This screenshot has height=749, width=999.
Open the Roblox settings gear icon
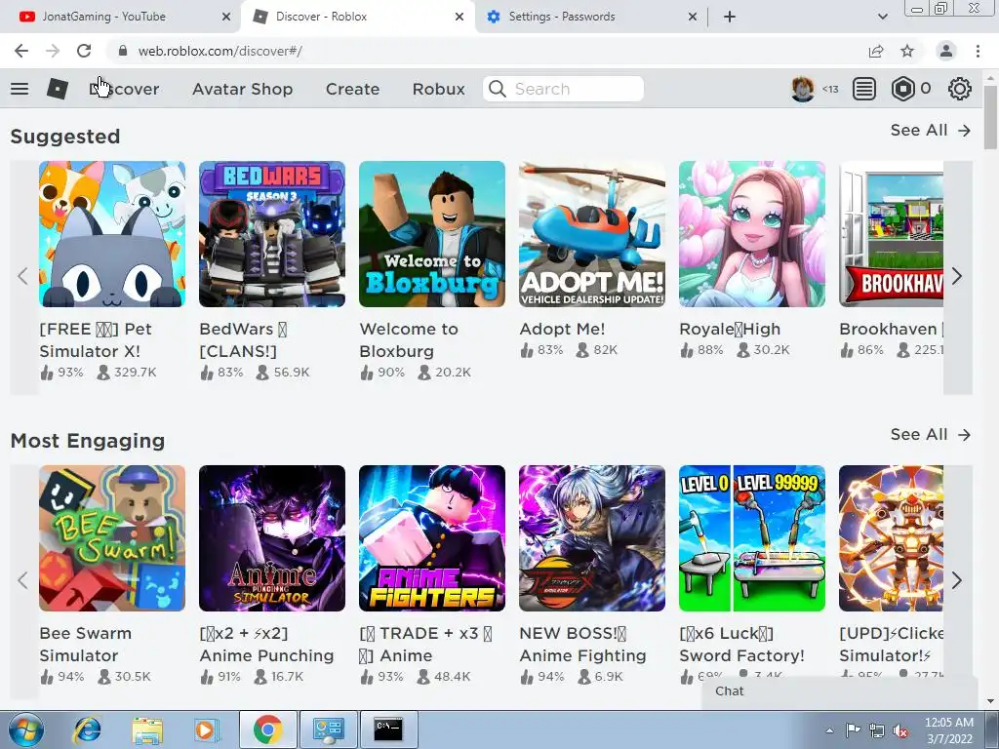tap(960, 89)
